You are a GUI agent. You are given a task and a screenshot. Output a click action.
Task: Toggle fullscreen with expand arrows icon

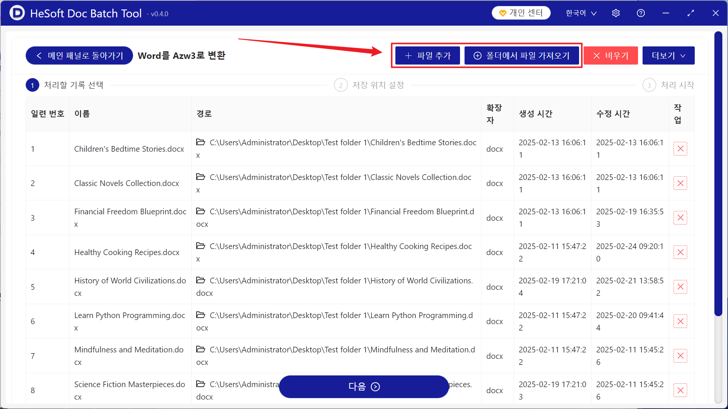[691, 13]
